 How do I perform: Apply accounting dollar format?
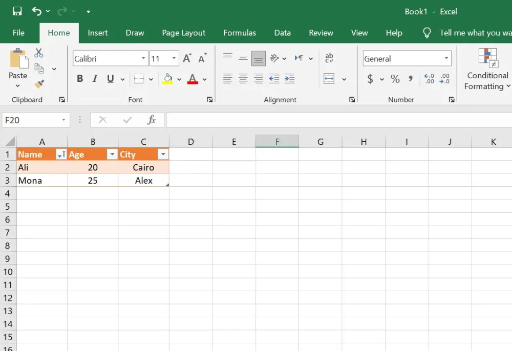(x=370, y=79)
